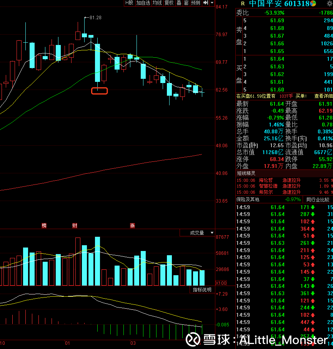Click the 开盘 value 61.91
Image resolution: width=333 pixels, height=349 pixels.
tap(325, 104)
